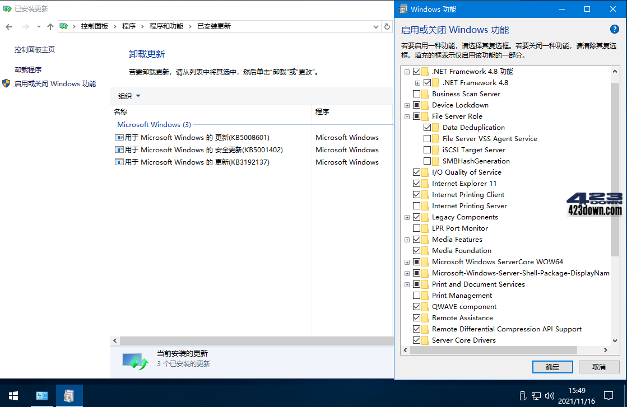
Task: Enable the Internet Printing Server feature
Action: (416, 205)
